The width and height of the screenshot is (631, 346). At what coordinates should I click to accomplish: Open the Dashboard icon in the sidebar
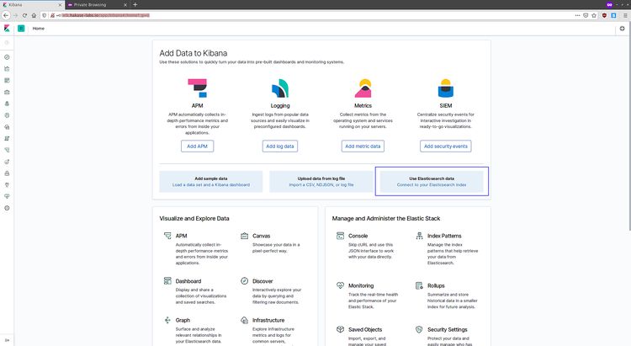[x=7, y=81]
